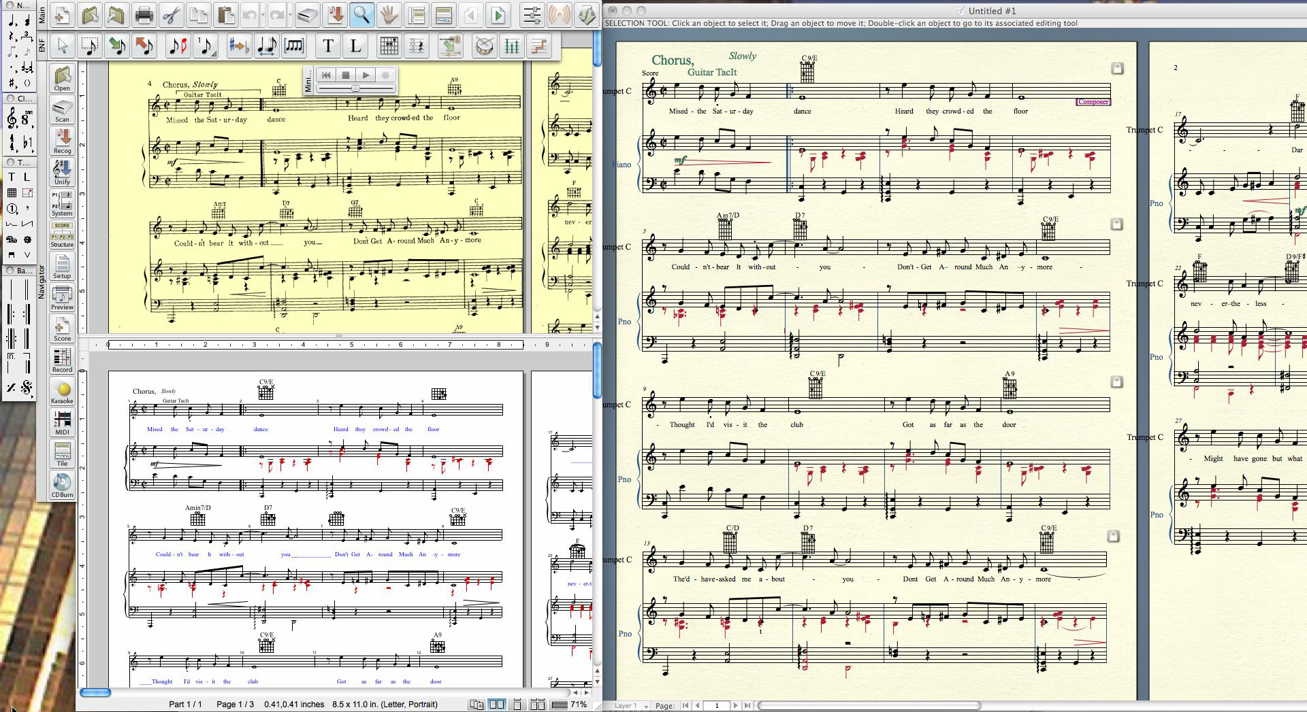Open the Layer 1 dropdown in Untitled #1

click(630, 706)
